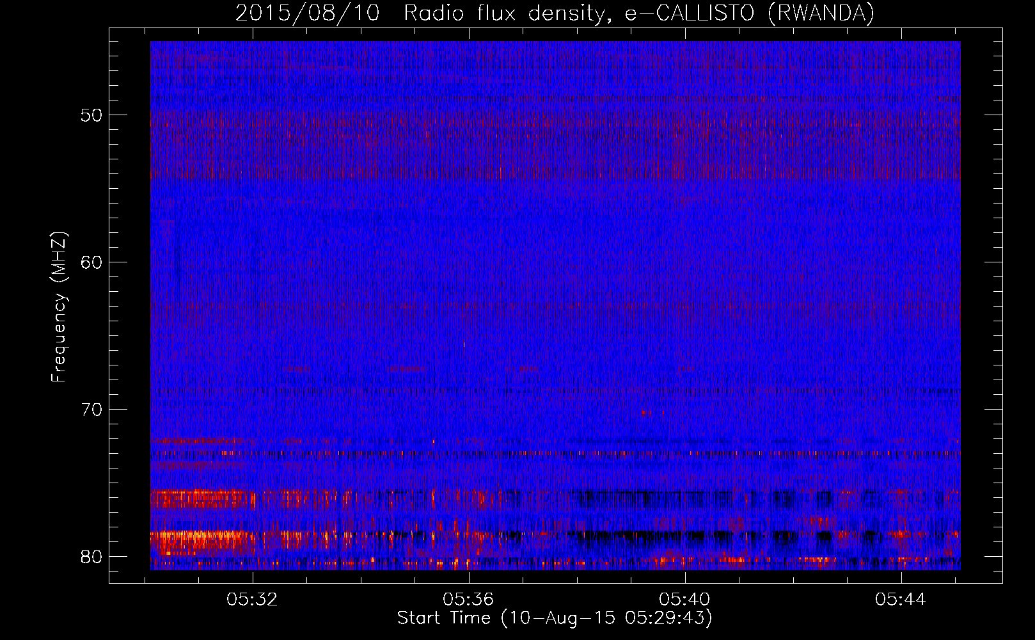The image size is (1035, 640).
Task: Click the 05:44 time tick label
Action: (901, 600)
